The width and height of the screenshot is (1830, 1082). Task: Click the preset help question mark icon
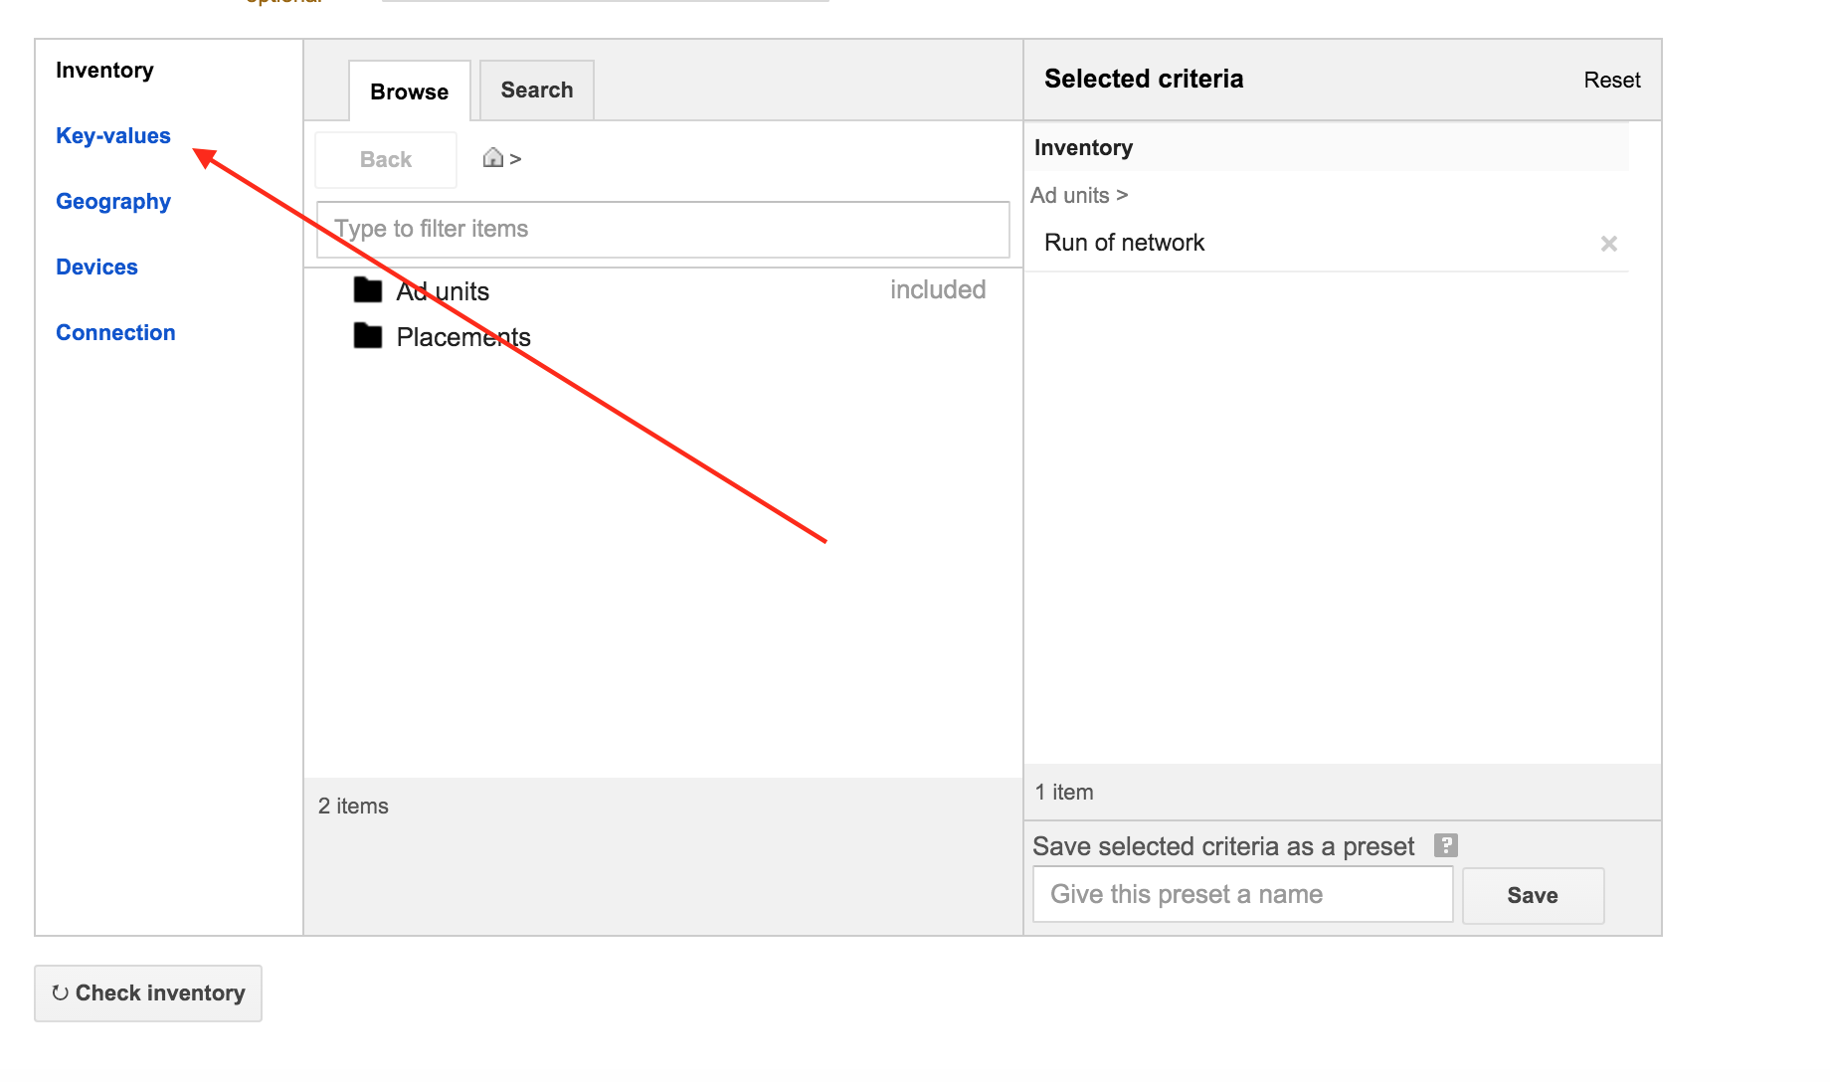1445,845
